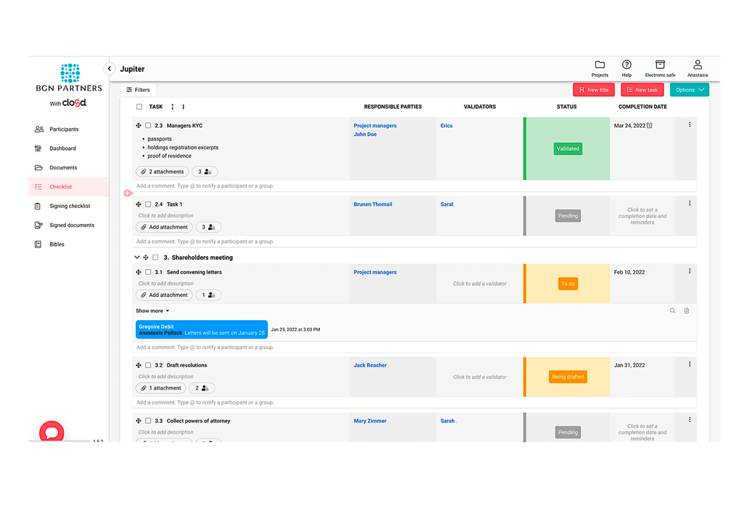Click the collapse sidebar arrow icon
Screen dimensions: 755x523
109,69
